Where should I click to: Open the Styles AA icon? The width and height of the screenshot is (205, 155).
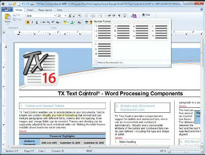coord(133,16)
